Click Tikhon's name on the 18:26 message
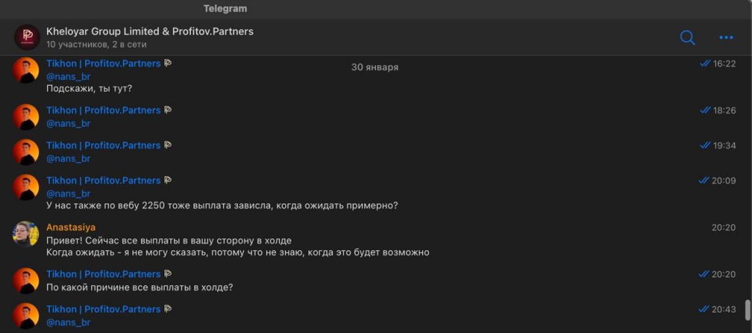752x333 pixels. [103, 110]
